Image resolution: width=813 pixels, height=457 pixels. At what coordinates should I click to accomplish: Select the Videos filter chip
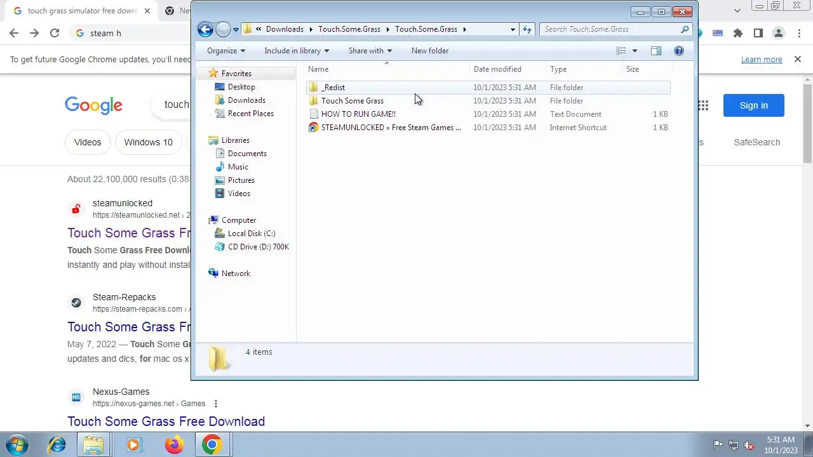pyautogui.click(x=88, y=142)
